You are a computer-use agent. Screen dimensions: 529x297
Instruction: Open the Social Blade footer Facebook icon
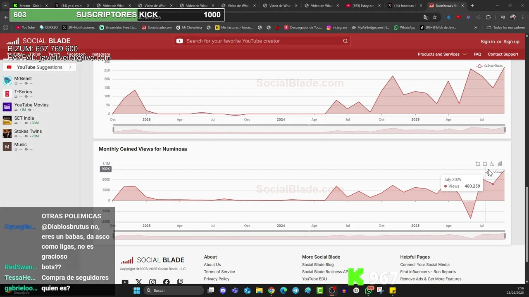coord(166,282)
